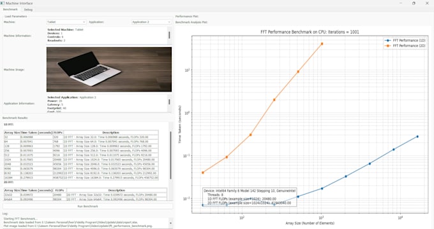Click the topmost orange 2D data point
Image resolution: width=434 pixels, height=229 pixels.
pyautogui.click(x=322, y=44)
